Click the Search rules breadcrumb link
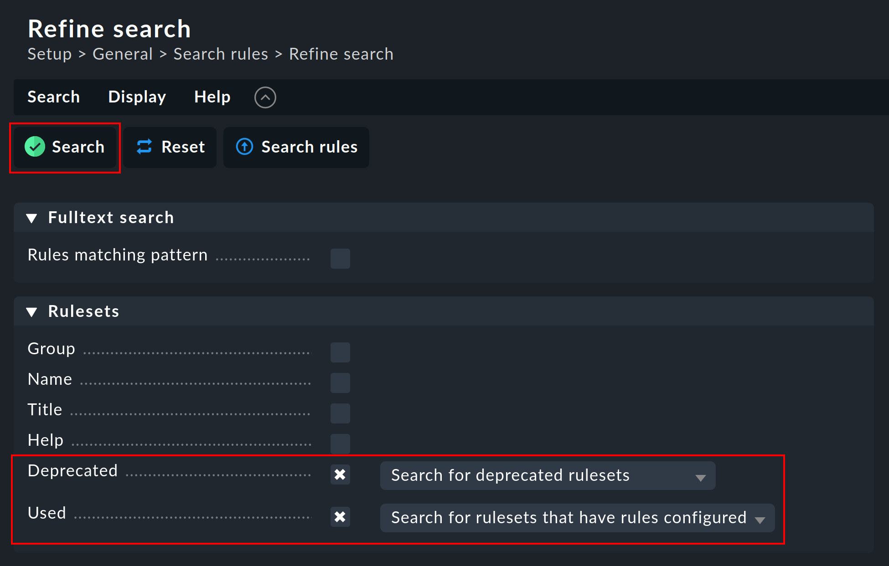Image resolution: width=889 pixels, height=566 pixels. pyautogui.click(x=221, y=54)
